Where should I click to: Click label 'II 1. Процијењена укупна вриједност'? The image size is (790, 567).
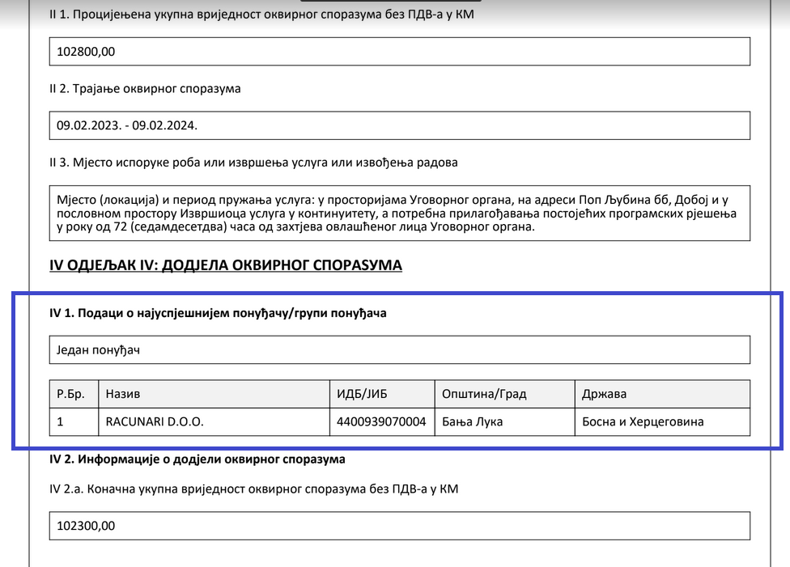tap(261, 15)
